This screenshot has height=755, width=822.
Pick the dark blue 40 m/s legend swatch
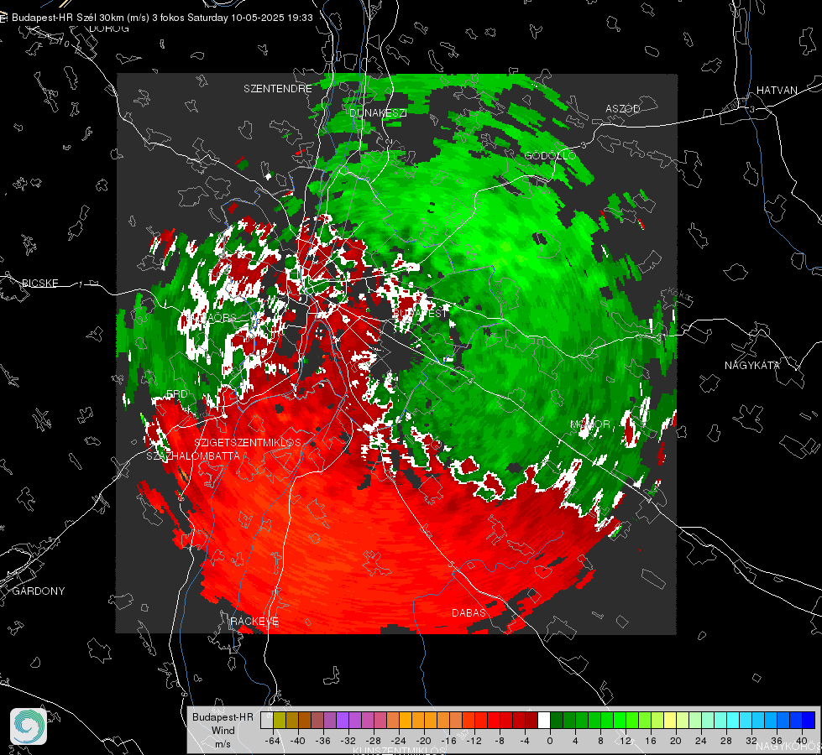[809, 720]
